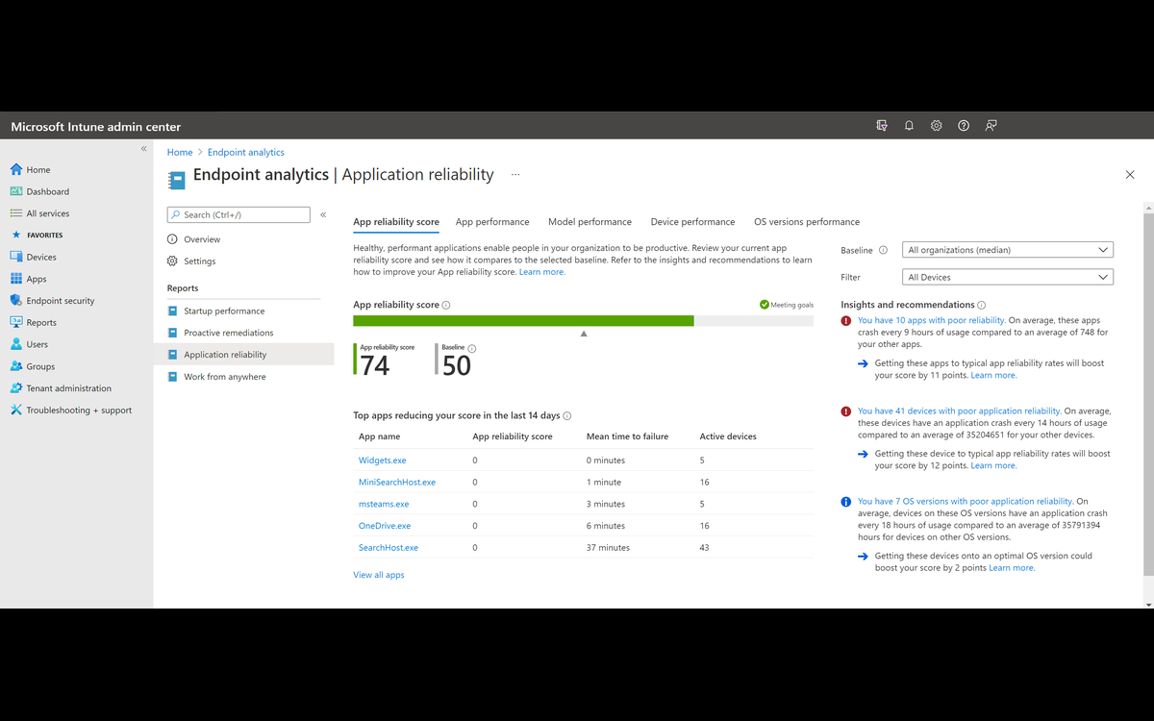Screen dimensions: 1154x721
Task: Click the Overview info icon
Action: tap(172, 239)
